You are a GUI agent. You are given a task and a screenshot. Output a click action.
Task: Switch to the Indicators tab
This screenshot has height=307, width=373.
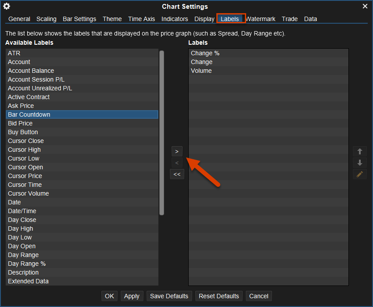pos(175,19)
